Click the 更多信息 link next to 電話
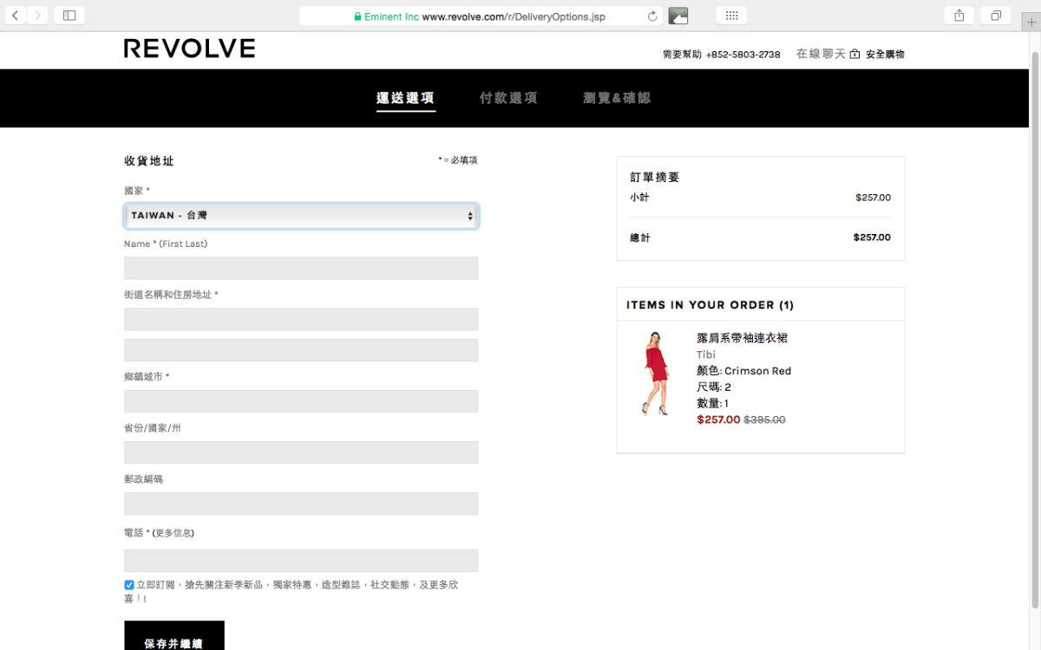The height and width of the screenshot is (650, 1041). pyautogui.click(x=173, y=533)
